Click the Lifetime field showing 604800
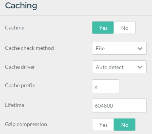 tap(119, 106)
